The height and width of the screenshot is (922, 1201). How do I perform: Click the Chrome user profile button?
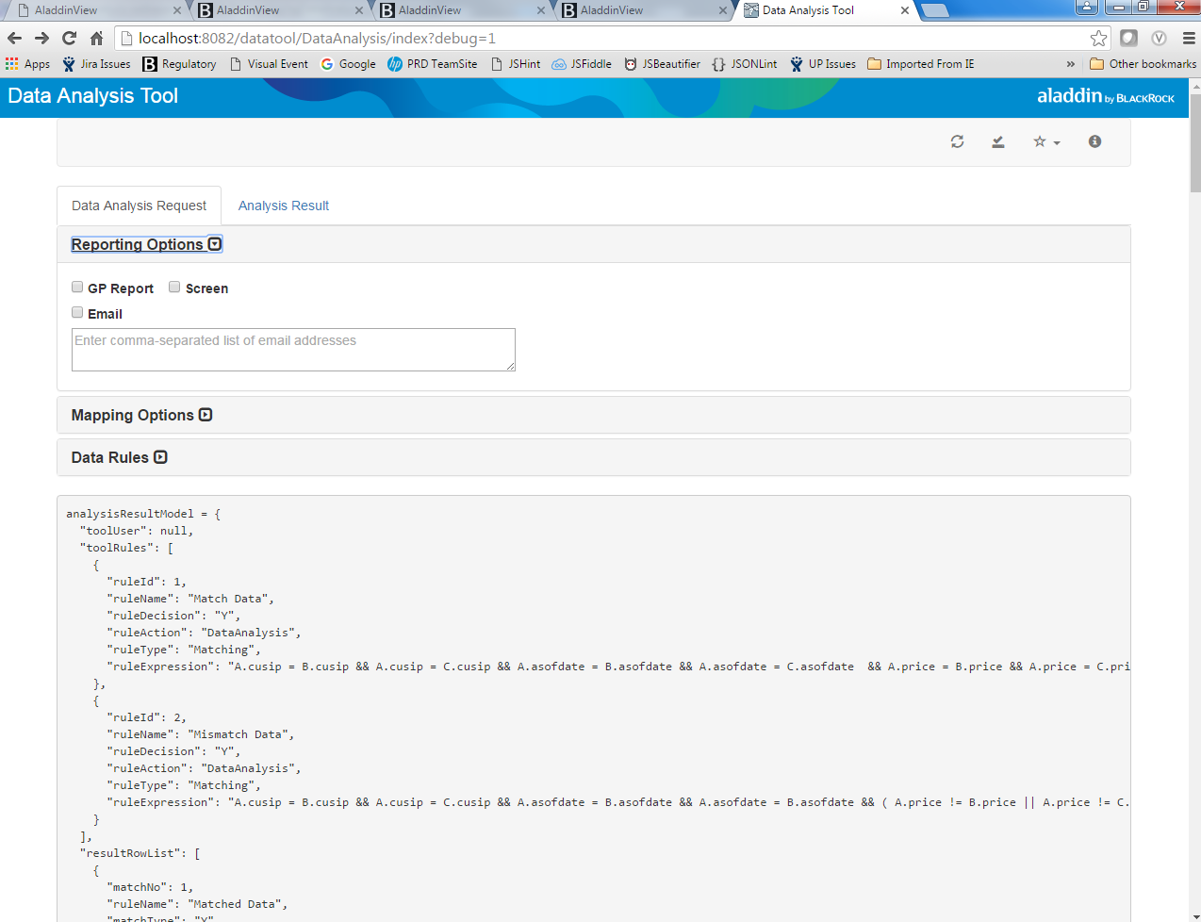click(1087, 7)
